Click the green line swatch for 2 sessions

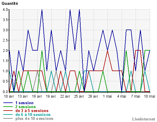click(8, 107)
